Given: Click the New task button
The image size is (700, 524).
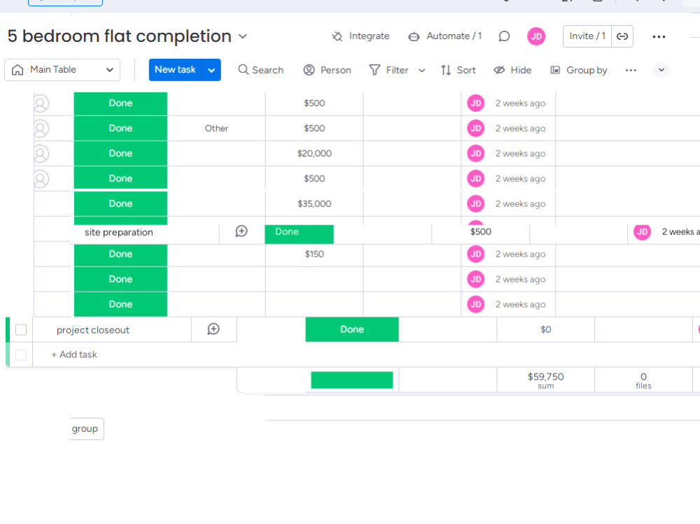Looking at the screenshot, I should [x=175, y=70].
